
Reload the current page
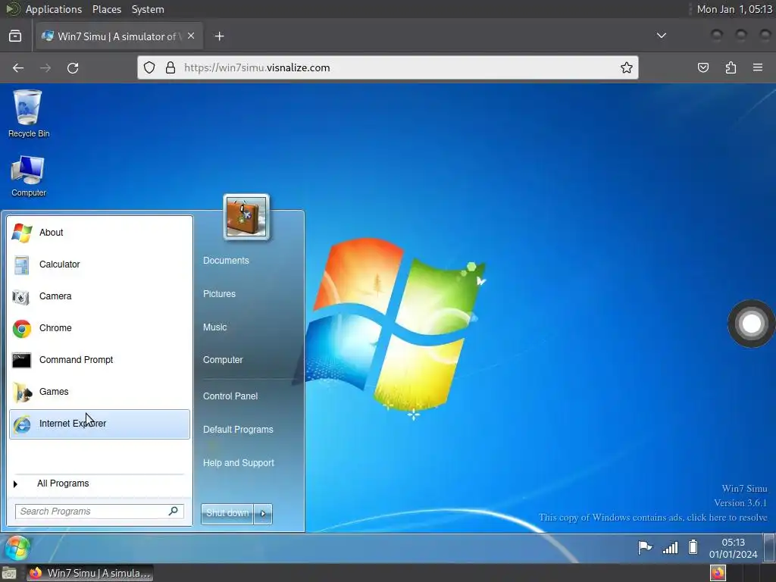(x=73, y=67)
